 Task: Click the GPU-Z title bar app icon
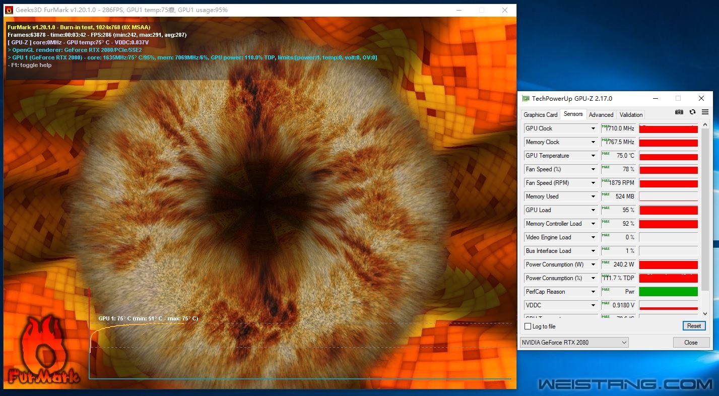(x=526, y=98)
